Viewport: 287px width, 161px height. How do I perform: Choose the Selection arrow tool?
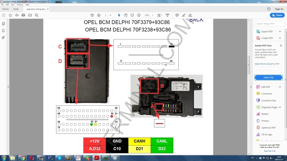[119, 15]
